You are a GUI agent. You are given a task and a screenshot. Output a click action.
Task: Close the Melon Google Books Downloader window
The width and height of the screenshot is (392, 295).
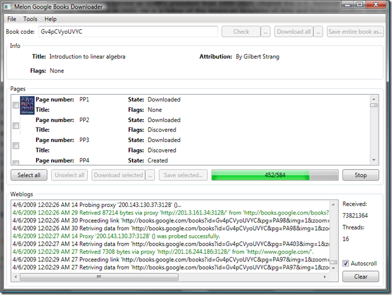(376, 4)
